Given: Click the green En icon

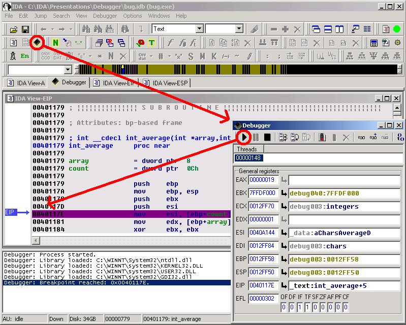Looking at the screenshot, I should point(25,56).
